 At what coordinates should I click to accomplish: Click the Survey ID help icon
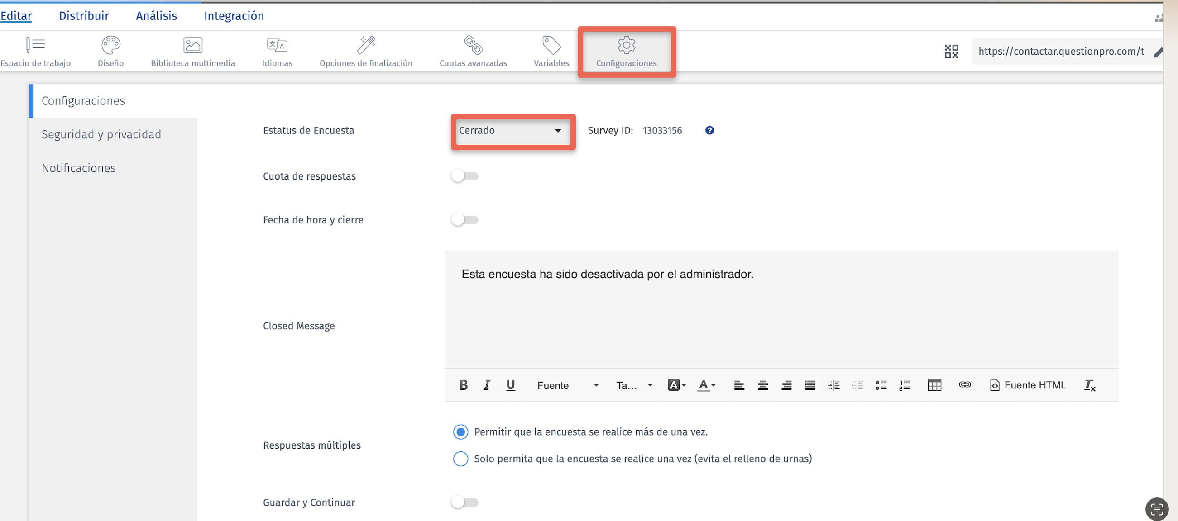[710, 130]
